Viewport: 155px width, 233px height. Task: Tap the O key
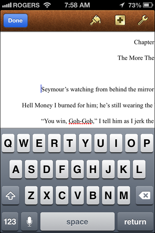pos(131,143)
